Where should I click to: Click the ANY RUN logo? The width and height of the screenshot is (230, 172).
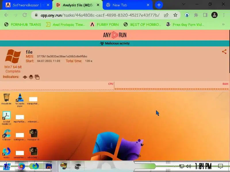tap(115, 35)
